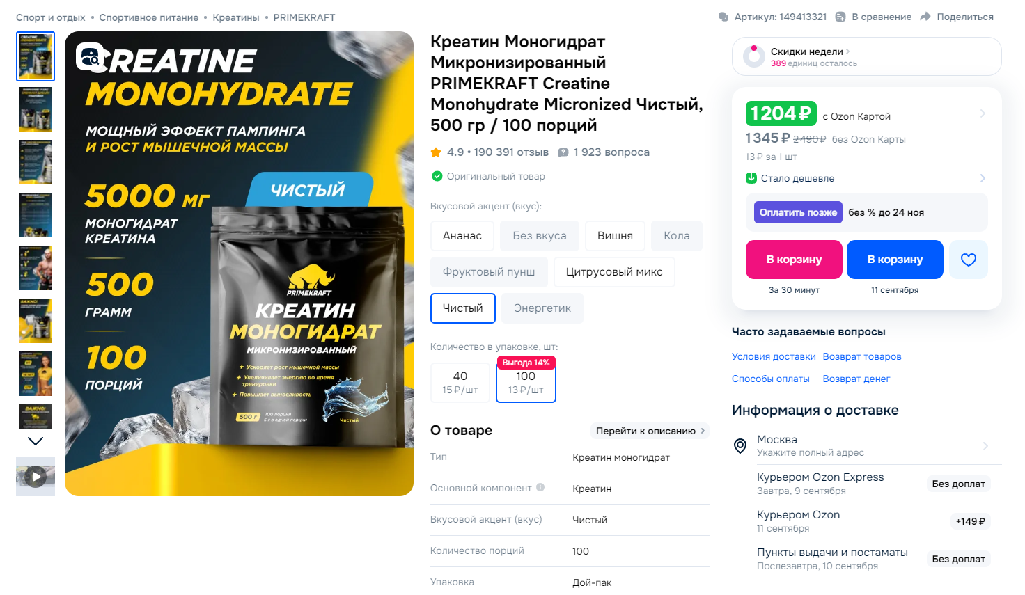Select the Ананас flavor option
The image size is (1025, 595).
(462, 236)
